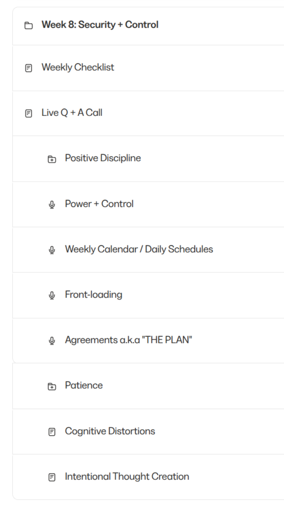The height and width of the screenshot is (506, 284).
Task: Select the Power + Control audio lesson
Action: [x=99, y=204]
